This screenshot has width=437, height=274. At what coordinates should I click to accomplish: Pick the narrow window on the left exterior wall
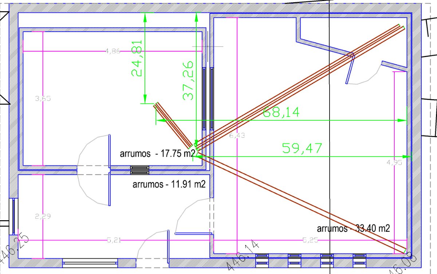click(x=13, y=216)
